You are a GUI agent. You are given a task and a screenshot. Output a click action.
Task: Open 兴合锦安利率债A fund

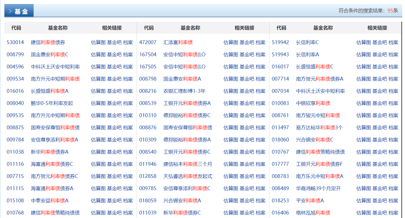click(x=182, y=200)
